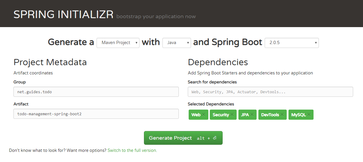Open the Maven Project type dropdown
The image size is (363, 162).
pyautogui.click(x=118, y=43)
